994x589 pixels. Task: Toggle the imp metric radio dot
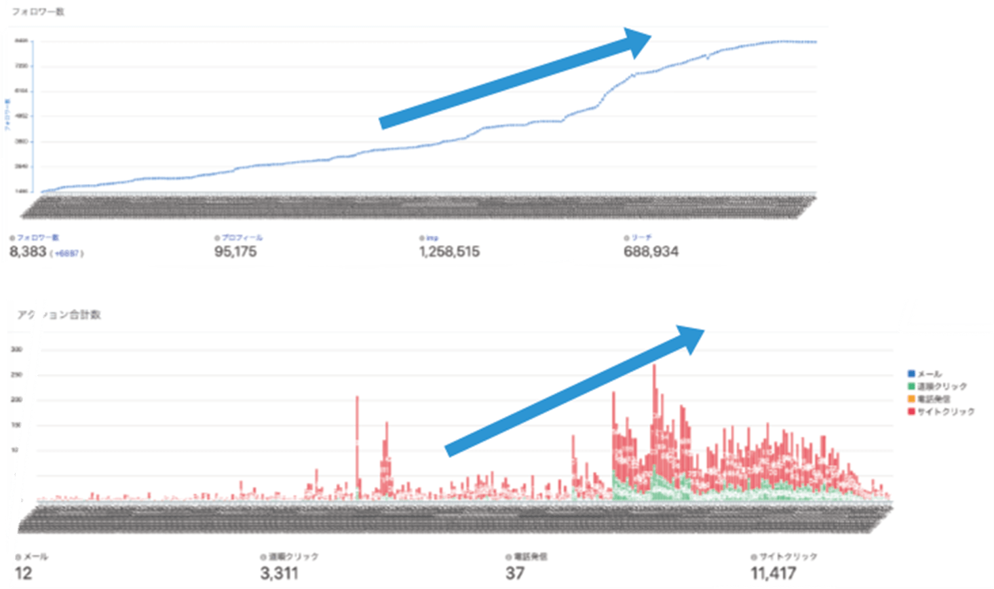(422, 238)
